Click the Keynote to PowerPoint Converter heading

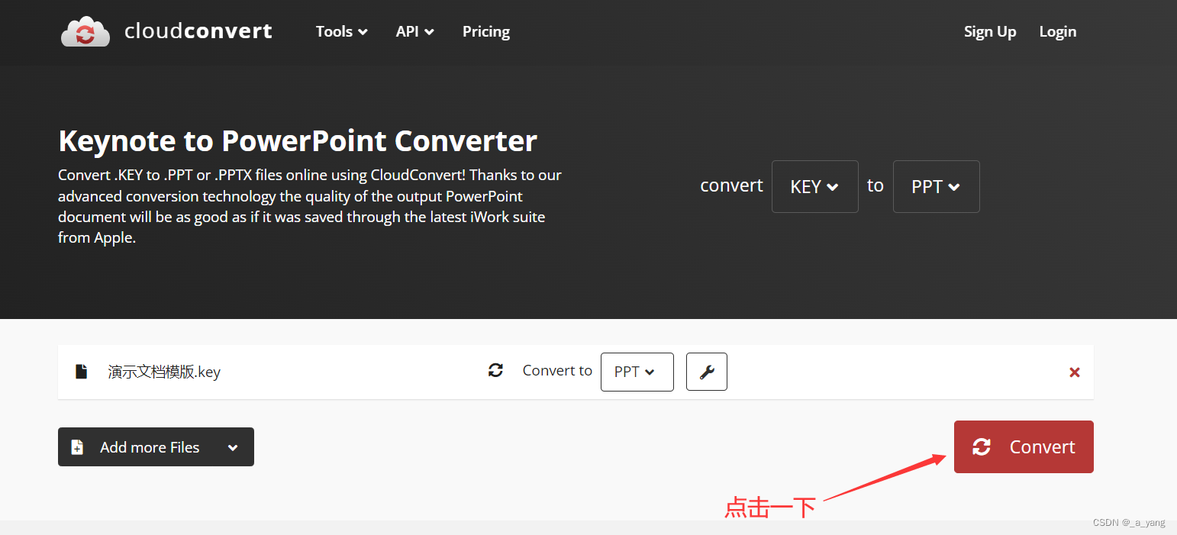(298, 141)
